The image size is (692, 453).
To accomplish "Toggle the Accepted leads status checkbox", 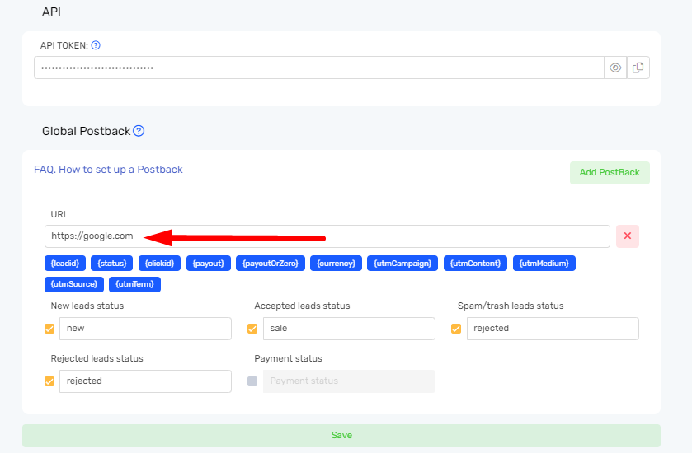I will coord(252,329).
